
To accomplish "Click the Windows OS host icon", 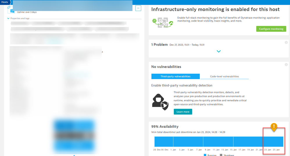I will (12, 11).
